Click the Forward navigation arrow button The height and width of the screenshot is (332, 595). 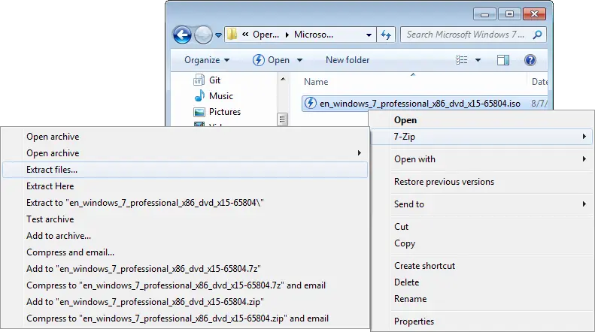pyautogui.click(x=203, y=35)
